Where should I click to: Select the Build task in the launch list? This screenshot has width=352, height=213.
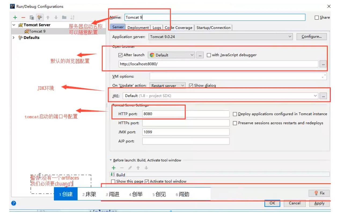pyautogui.click(x=220, y=174)
